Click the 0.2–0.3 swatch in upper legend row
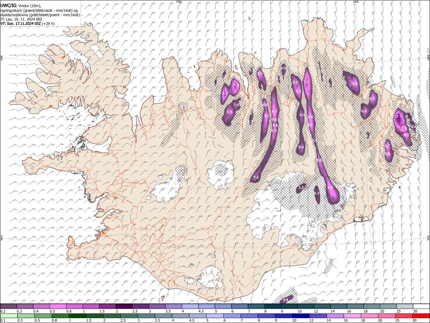The image size is (430, 323). point(9,307)
